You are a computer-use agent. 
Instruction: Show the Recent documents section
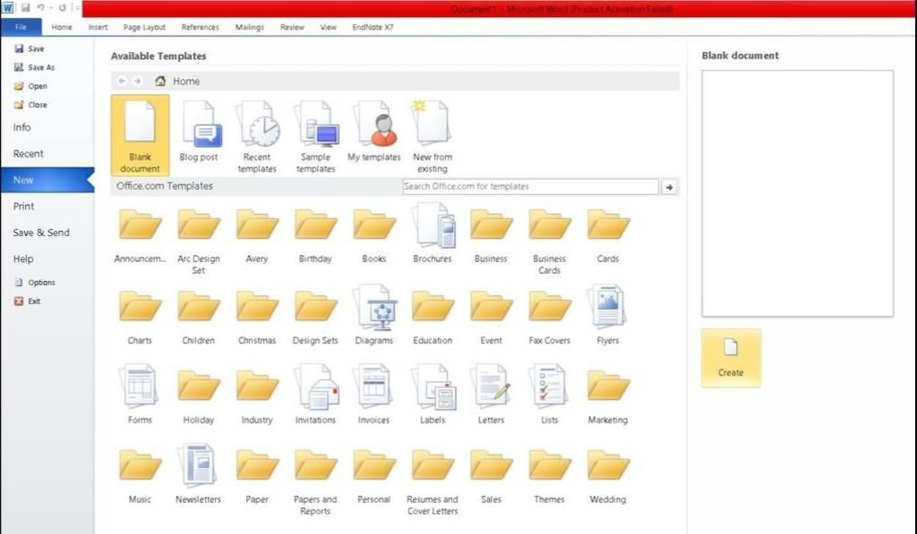(x=28, y=154)
